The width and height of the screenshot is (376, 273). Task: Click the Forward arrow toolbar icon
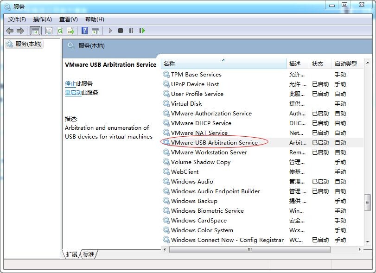(20, 31)
